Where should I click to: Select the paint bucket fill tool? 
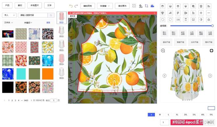tap(141, 6)
